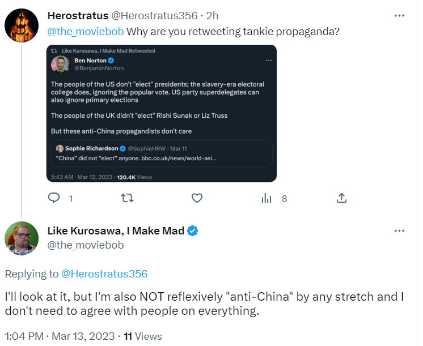423x346 pixels.
Task: Click the @the_moviebob handle below display name
Action: pyautogui.click(x=86, y=245)
